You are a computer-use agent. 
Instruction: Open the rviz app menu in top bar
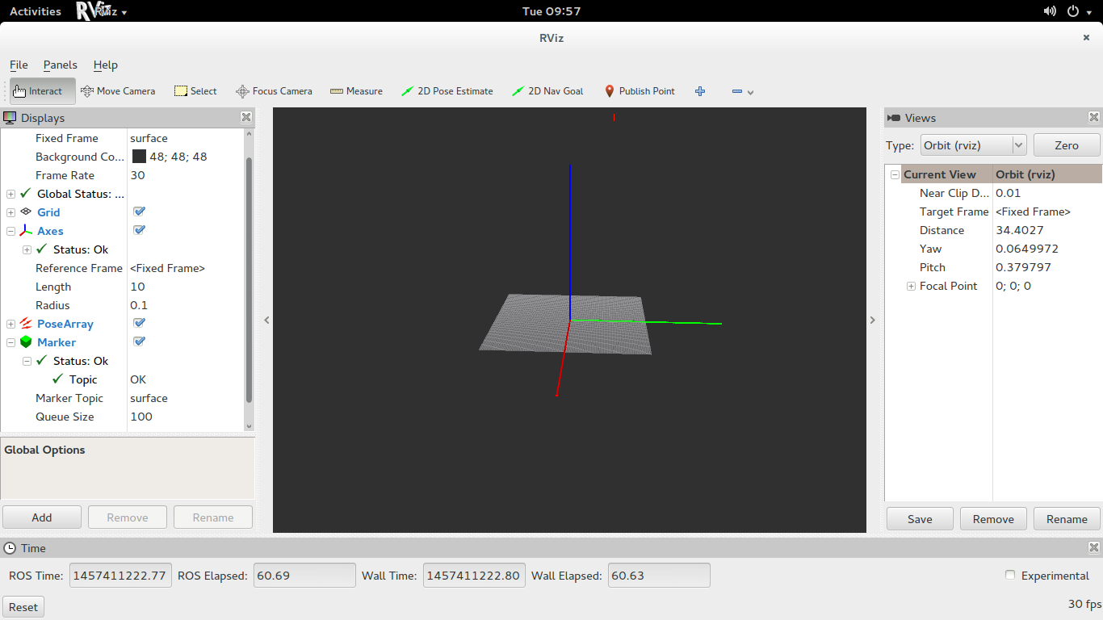tap(102, 11)
